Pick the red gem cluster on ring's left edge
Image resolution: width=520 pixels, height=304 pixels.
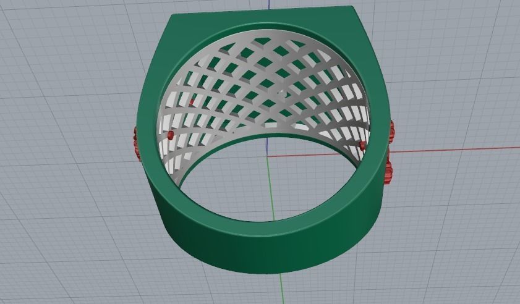click(x=136, y=143)
